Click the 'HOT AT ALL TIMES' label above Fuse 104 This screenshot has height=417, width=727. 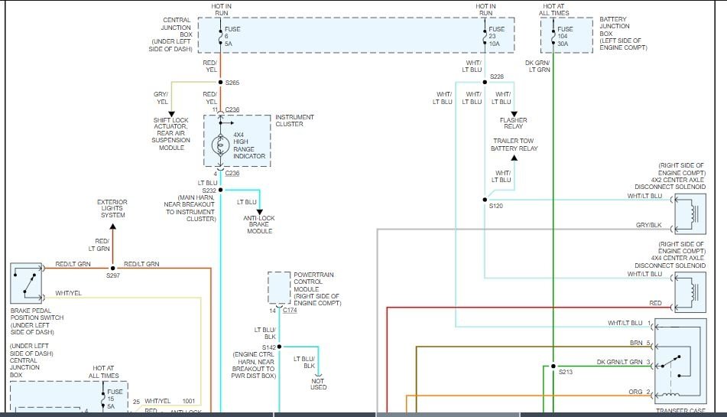pos(553,10)
